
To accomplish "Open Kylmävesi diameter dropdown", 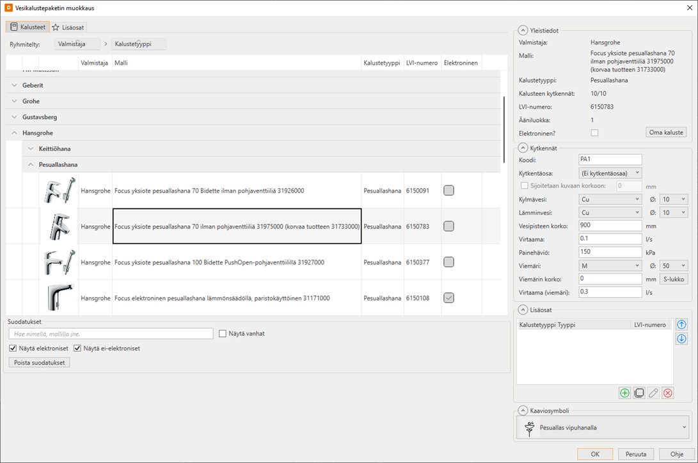I will [674, 200].
